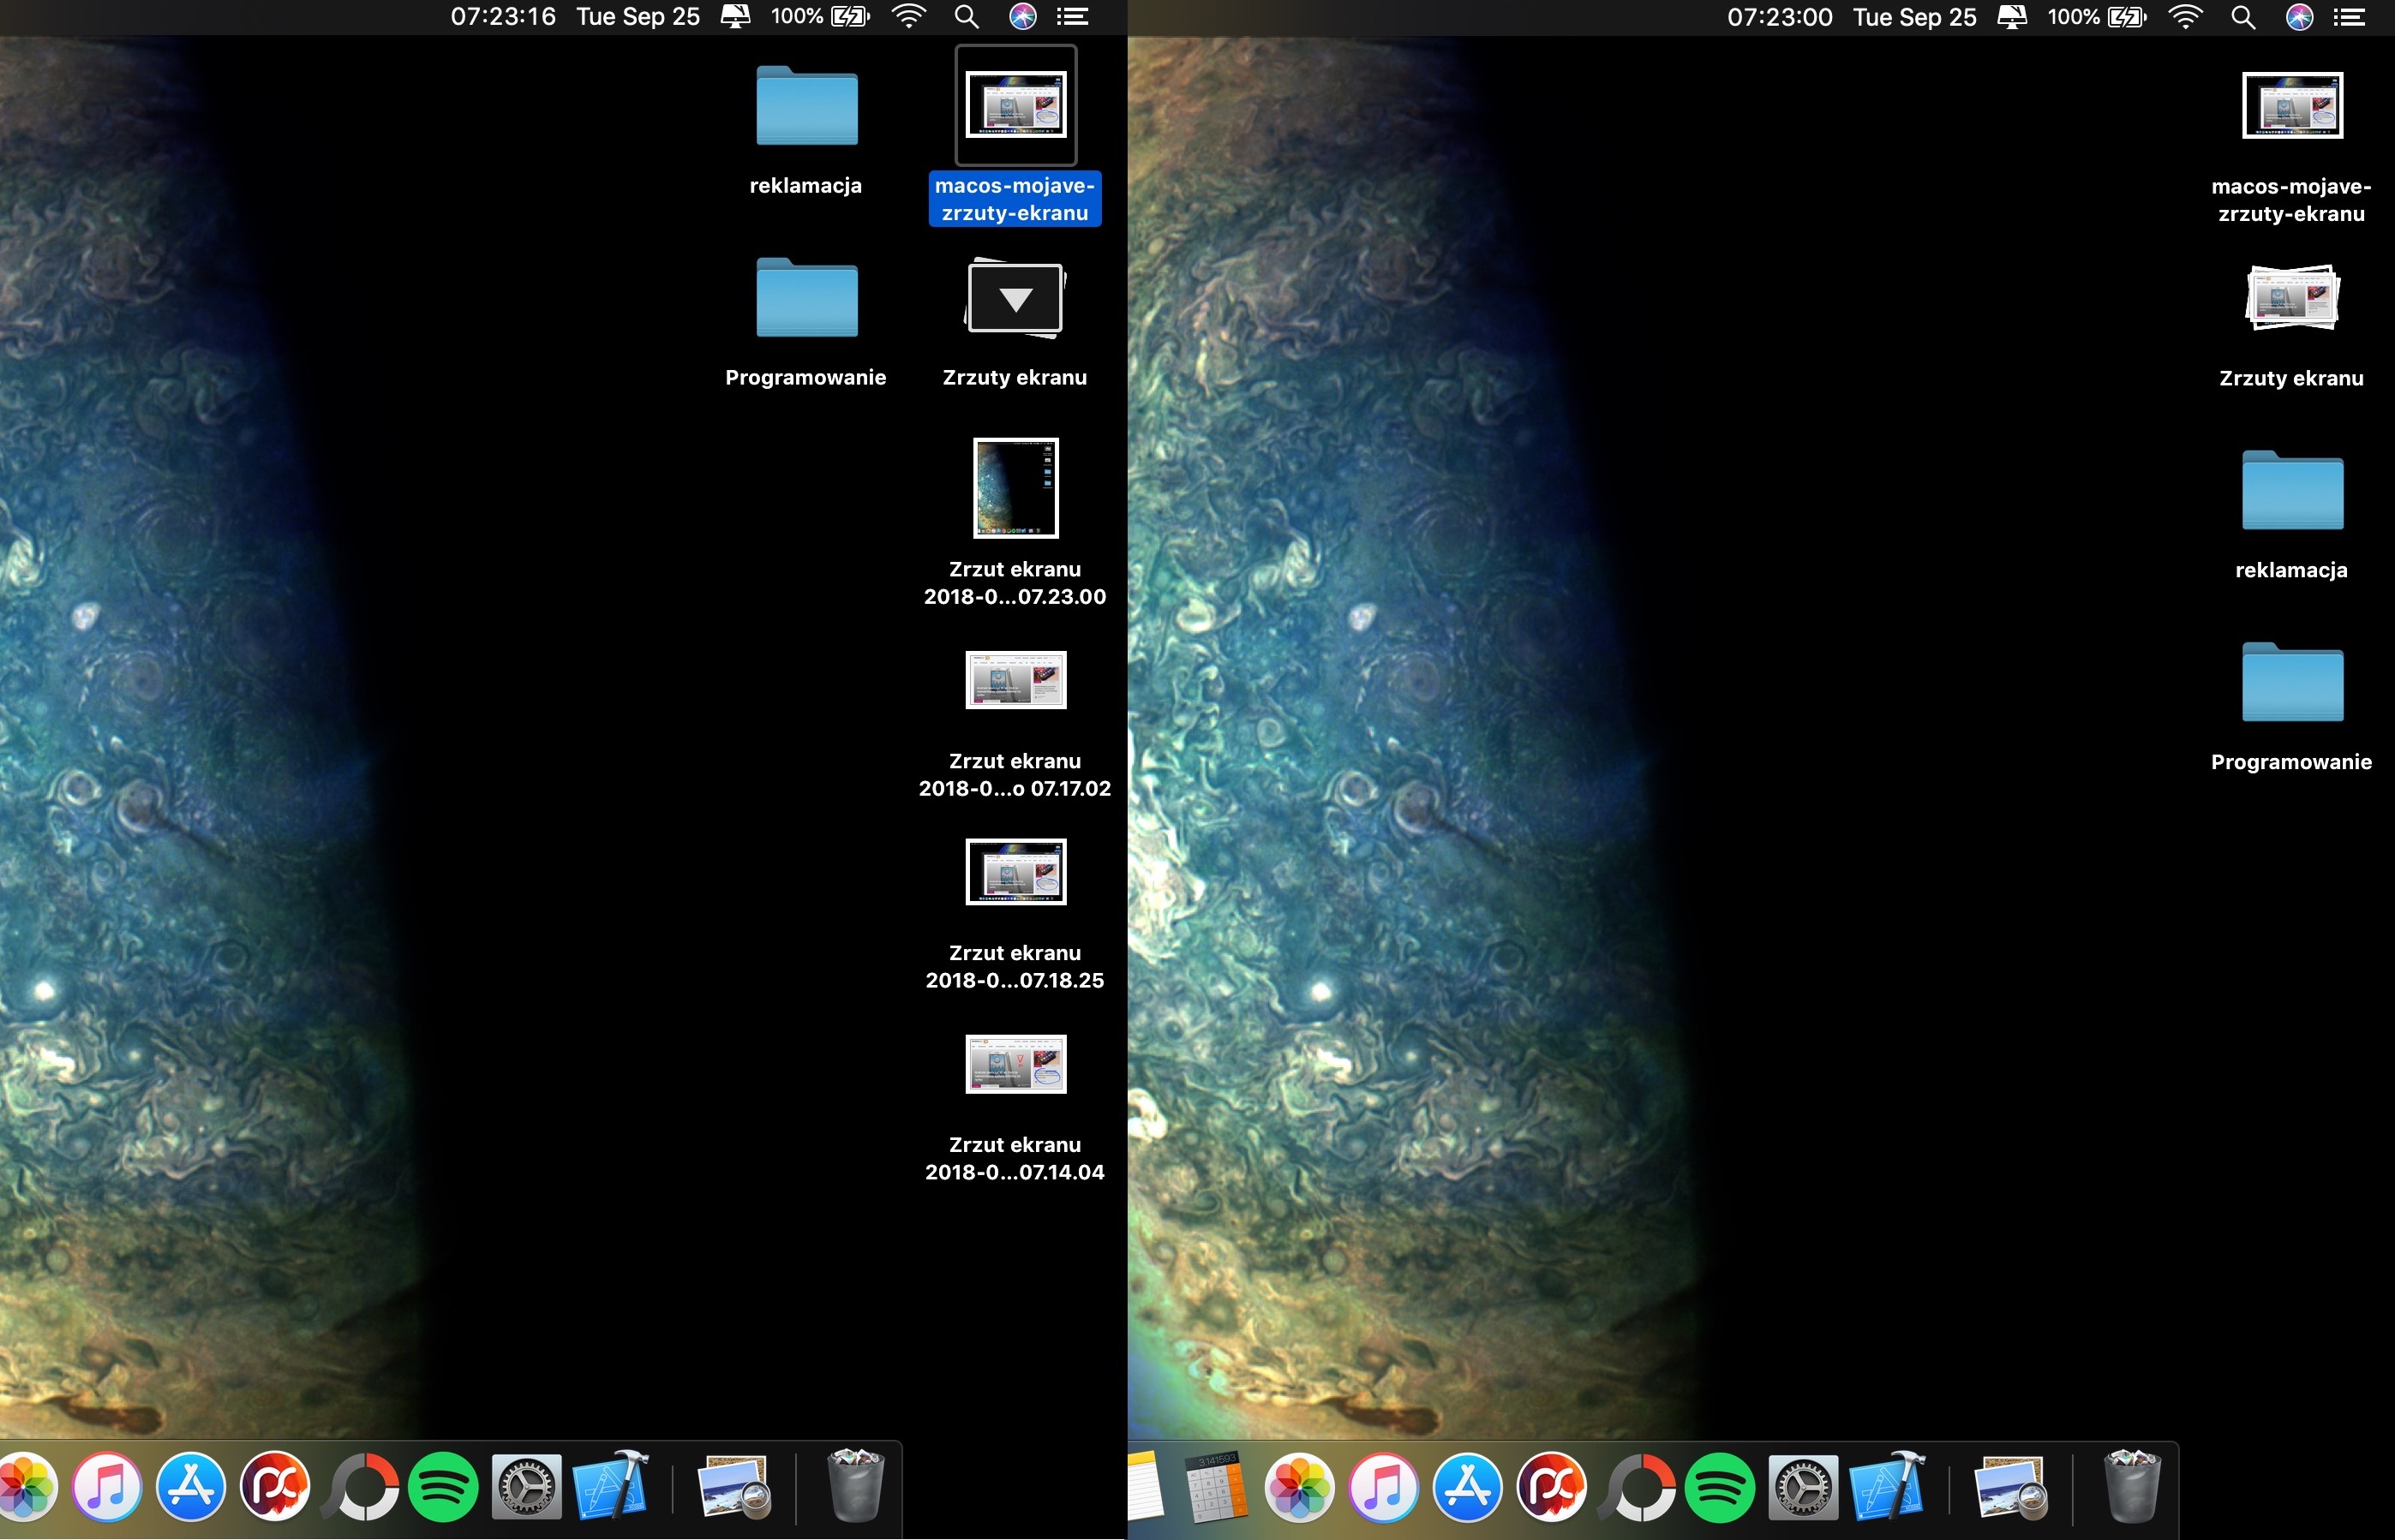The height and width of the screenshot is (1540, 2395).
Task: Select Zrzut ekranu 07.14.04 screenshot thumbnail
Action: [x=1015, y=1064]
